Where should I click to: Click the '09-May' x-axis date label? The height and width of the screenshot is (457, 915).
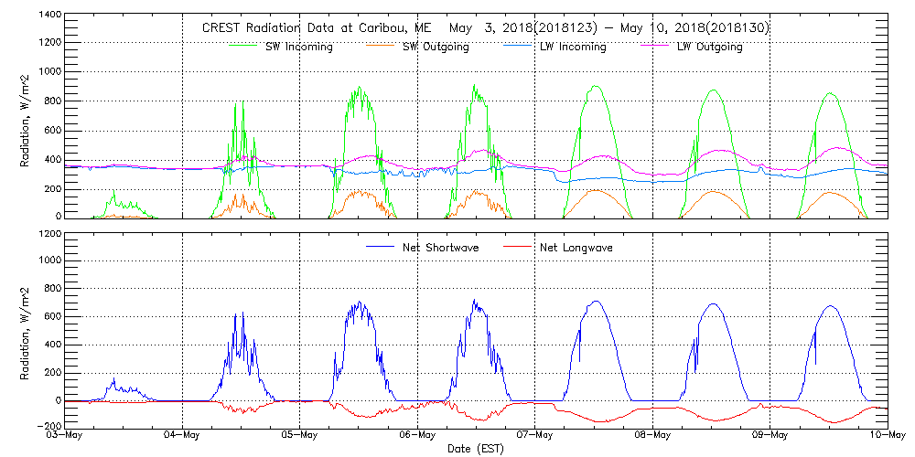(770, 436)
